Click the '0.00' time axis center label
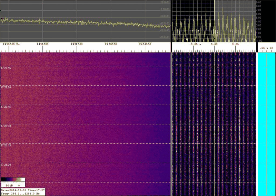The height and width of the screenshot is (196, 276). coord(214,44)
